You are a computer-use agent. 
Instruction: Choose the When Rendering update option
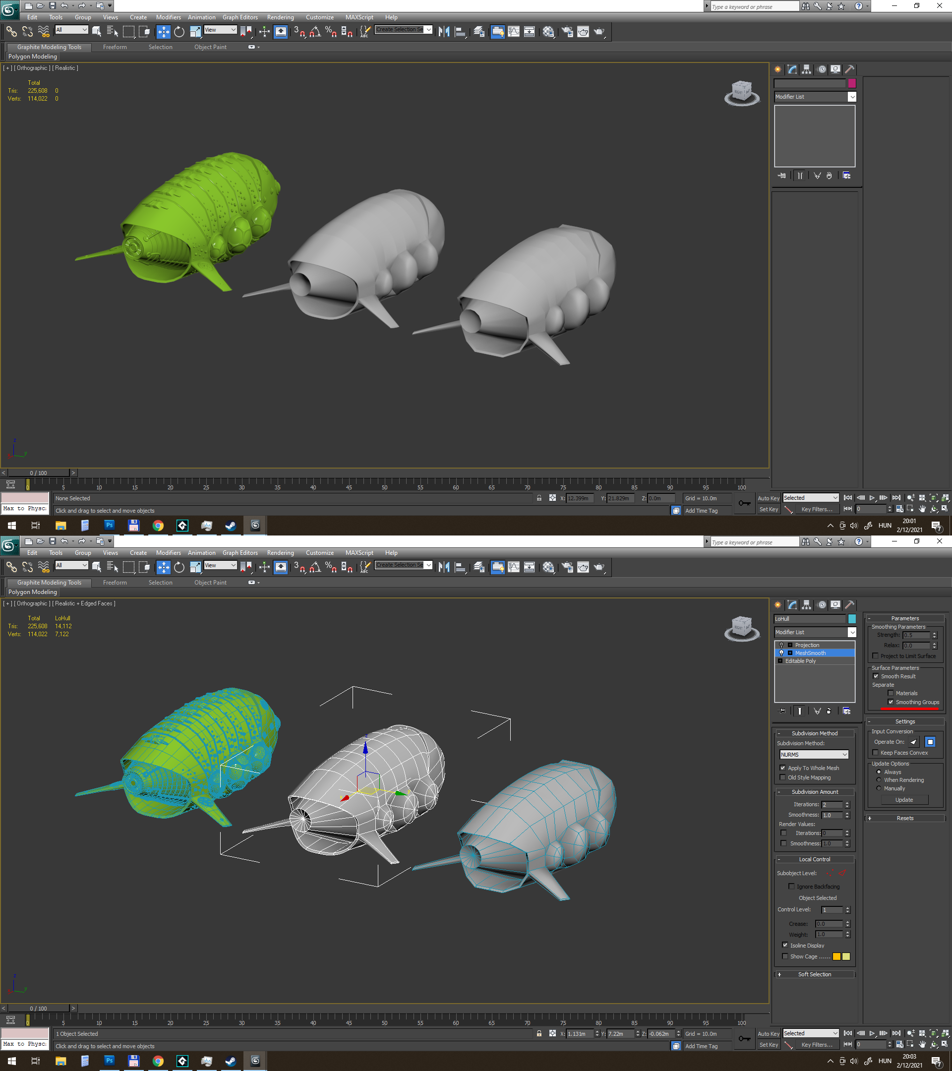pos(879,779)
